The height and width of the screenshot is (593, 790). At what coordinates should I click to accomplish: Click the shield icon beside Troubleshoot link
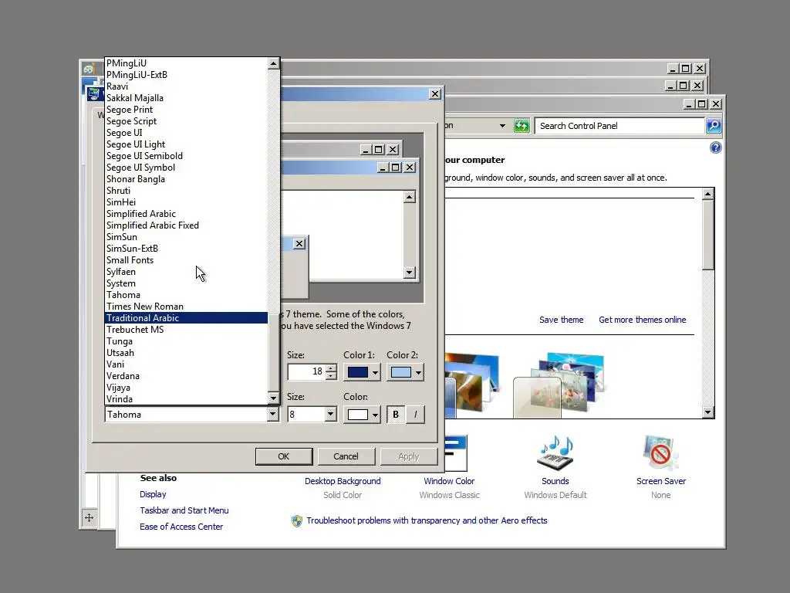[297, 521]
